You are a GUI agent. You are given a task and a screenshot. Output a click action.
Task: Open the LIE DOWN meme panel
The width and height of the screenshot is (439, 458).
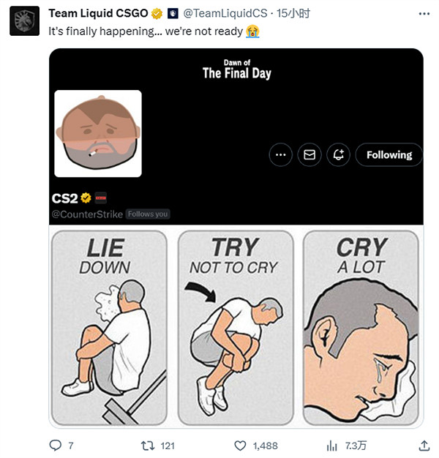(x=108, y=327)
